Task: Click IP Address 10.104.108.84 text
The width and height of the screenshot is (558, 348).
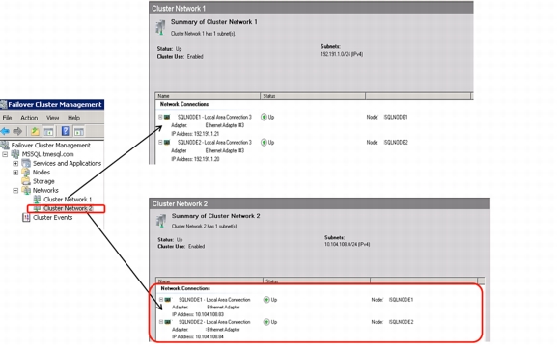Action: 198,336
